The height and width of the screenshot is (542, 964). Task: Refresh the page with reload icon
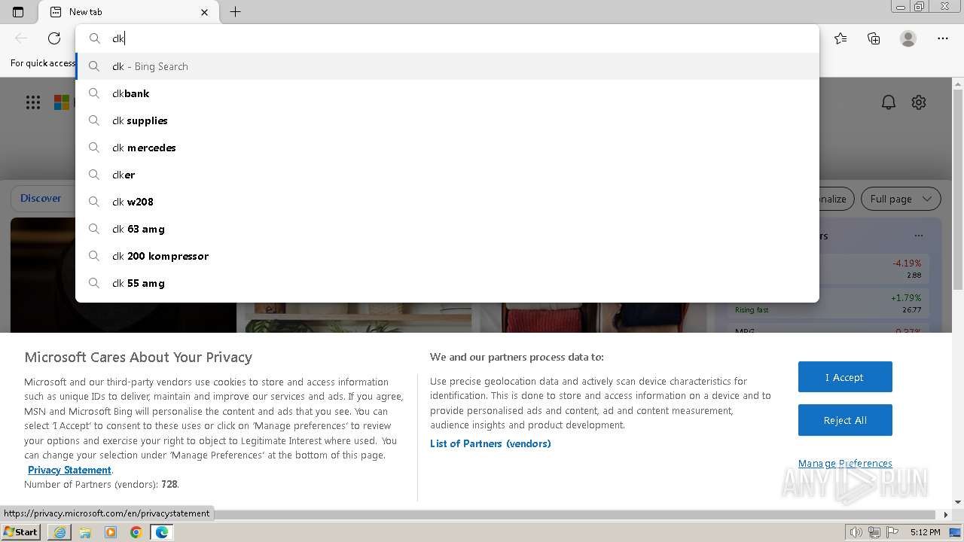54,38
